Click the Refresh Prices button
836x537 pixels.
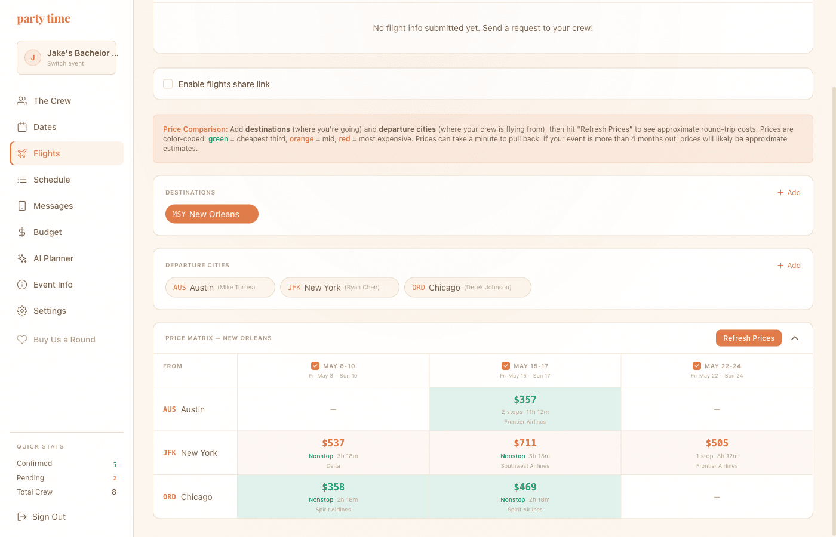[748, 338]
